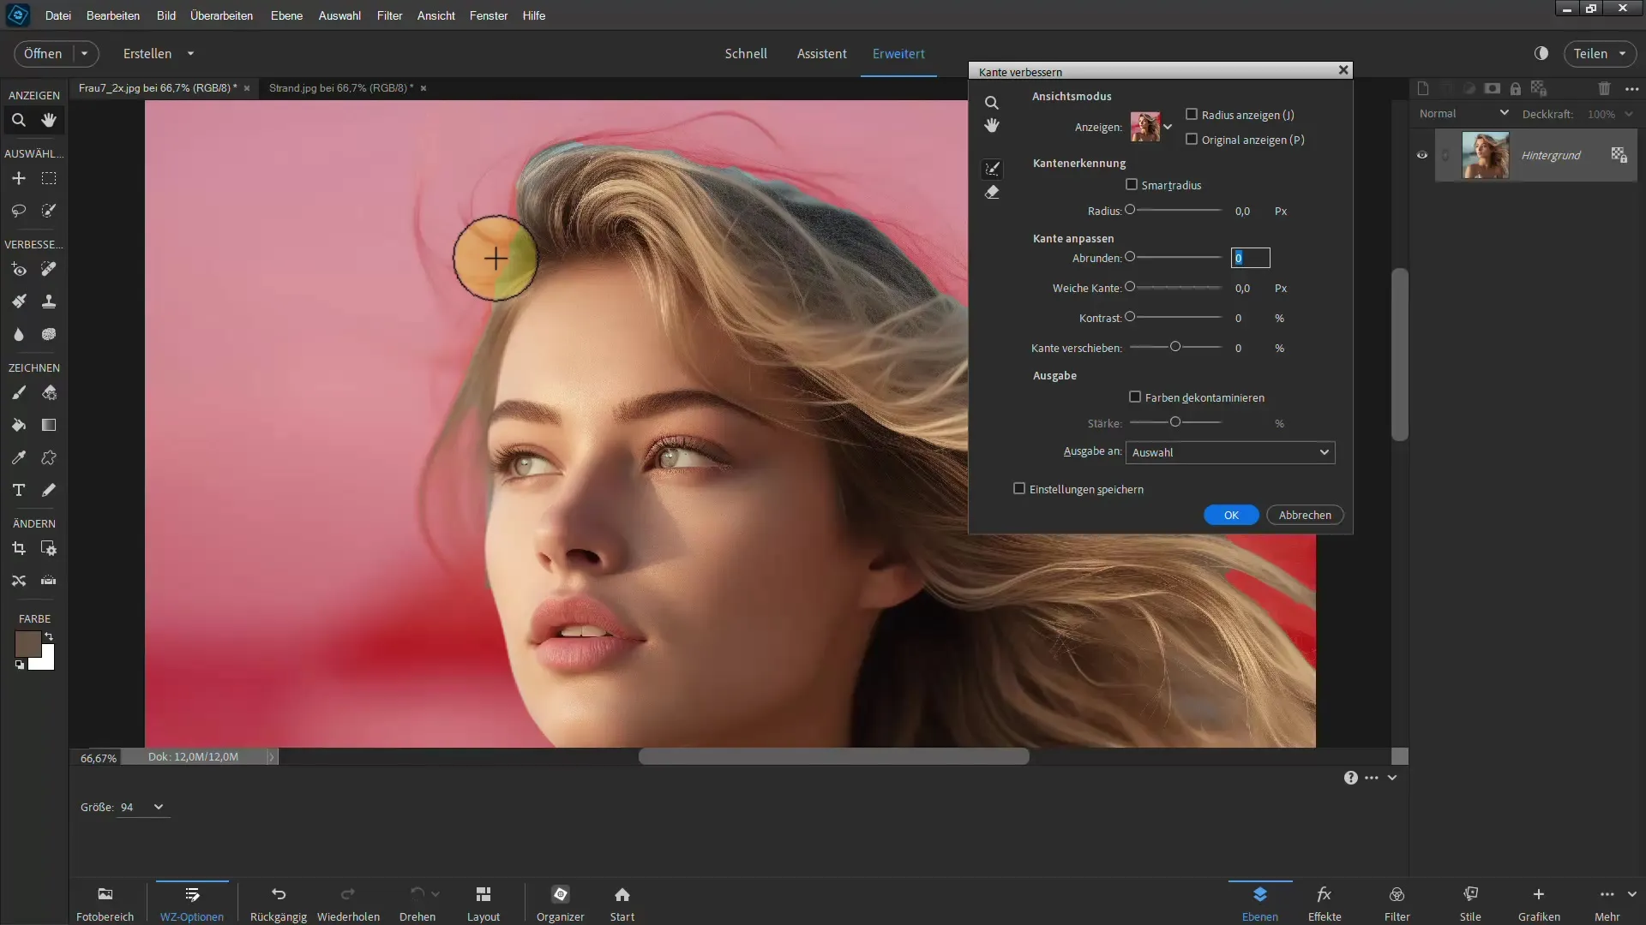Click Erweitert tab in workspace
The width and height of the screenshot is (1646, 925).
[898, 53]
